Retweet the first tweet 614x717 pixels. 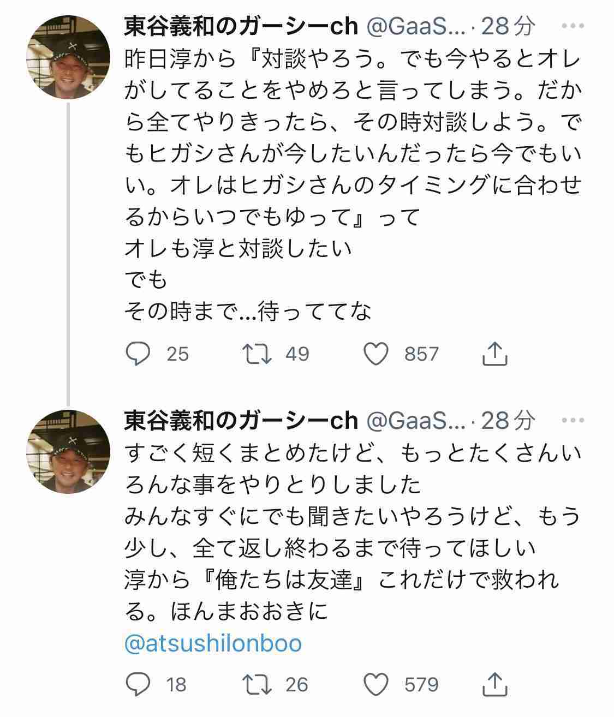point(261,354)
